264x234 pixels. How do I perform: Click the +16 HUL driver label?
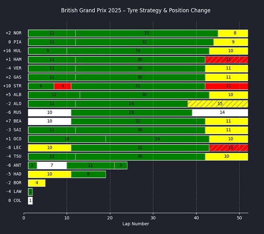click(12, 51)
